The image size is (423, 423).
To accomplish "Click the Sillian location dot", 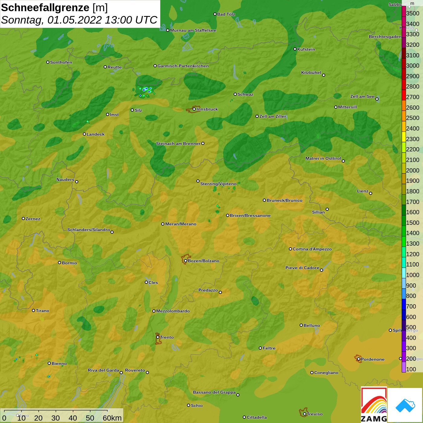I will tap(327, 209).
